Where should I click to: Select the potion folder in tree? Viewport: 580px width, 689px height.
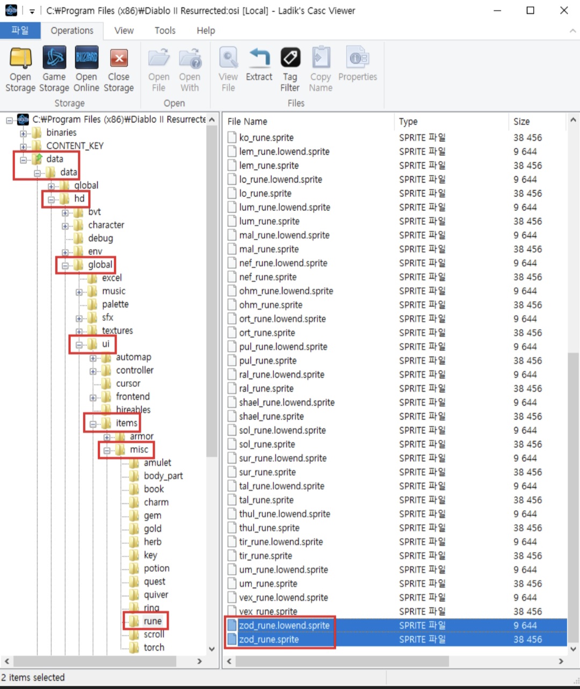pyautogui.click(x=156, y=568)
